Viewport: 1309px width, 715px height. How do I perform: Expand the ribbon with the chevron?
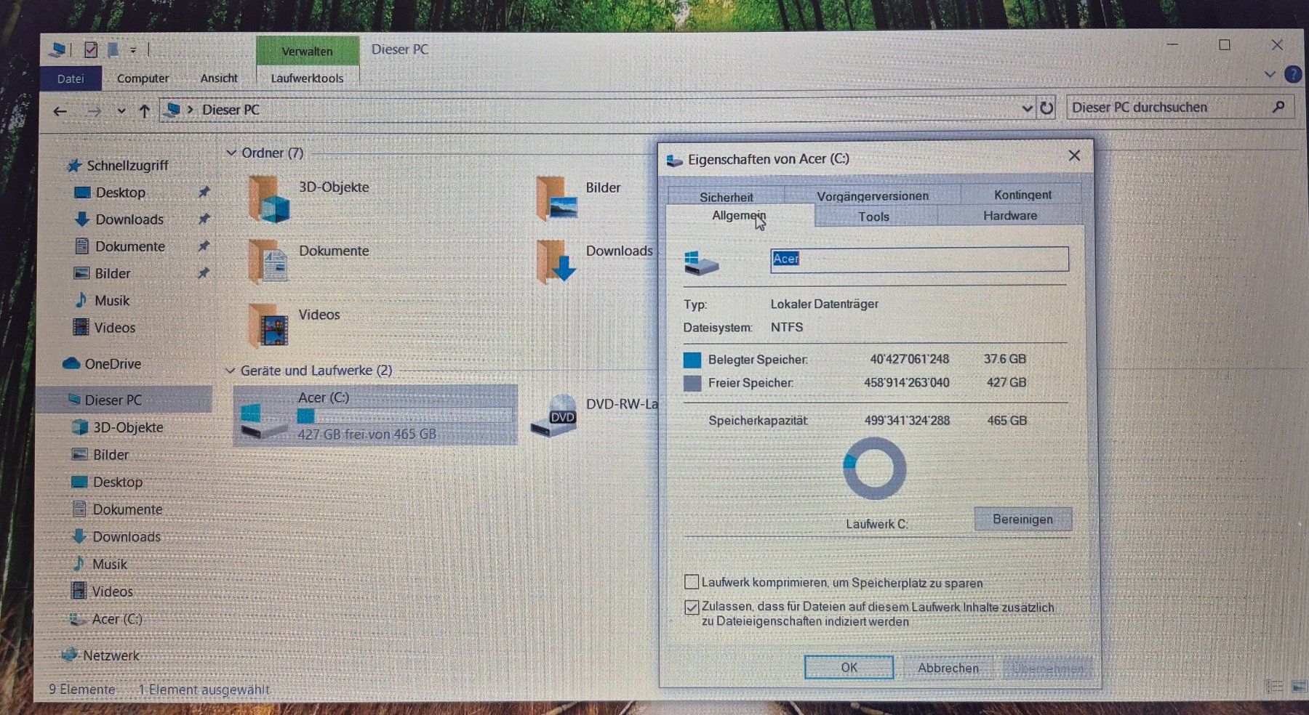[1270, 74]
